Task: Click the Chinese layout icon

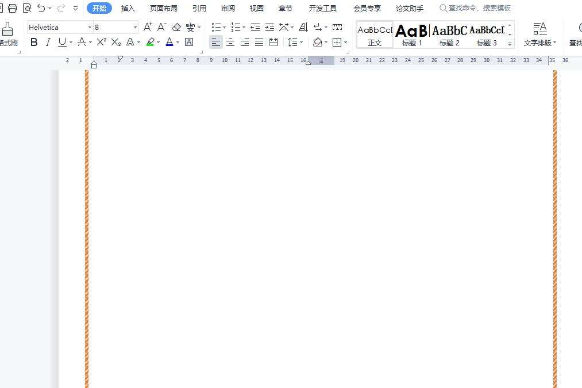Action: [x=284, y=27]
